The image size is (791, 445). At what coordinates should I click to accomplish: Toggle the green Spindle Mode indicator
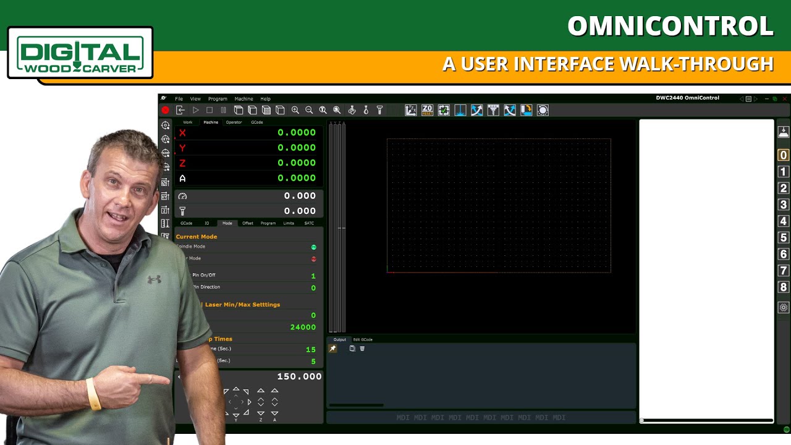point(313,247)
